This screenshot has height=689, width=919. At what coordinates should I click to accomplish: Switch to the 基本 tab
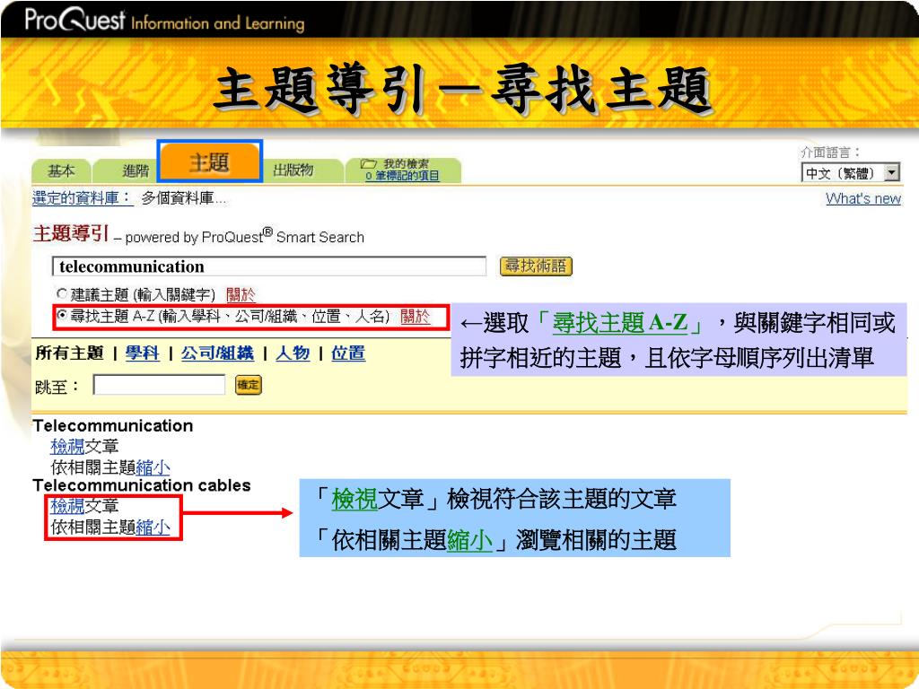pos(61,170)
